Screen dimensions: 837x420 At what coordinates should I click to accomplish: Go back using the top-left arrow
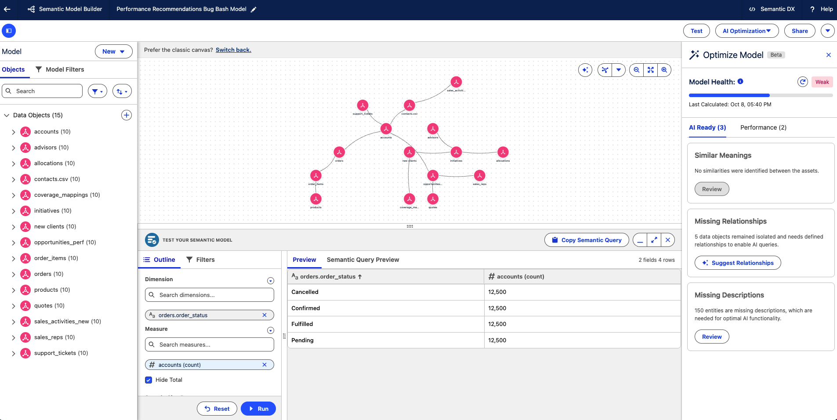point(7,9)
